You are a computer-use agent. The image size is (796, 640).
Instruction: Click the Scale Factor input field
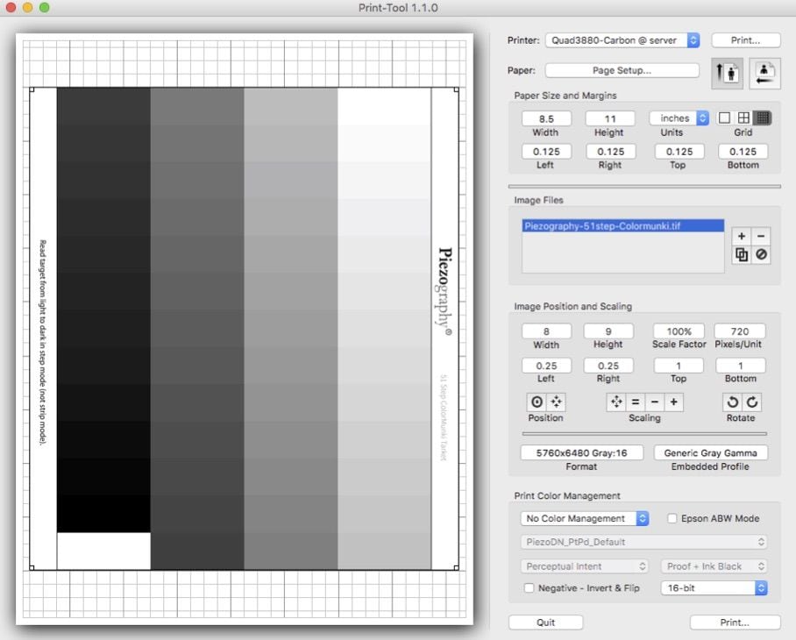tap(679, 331)
